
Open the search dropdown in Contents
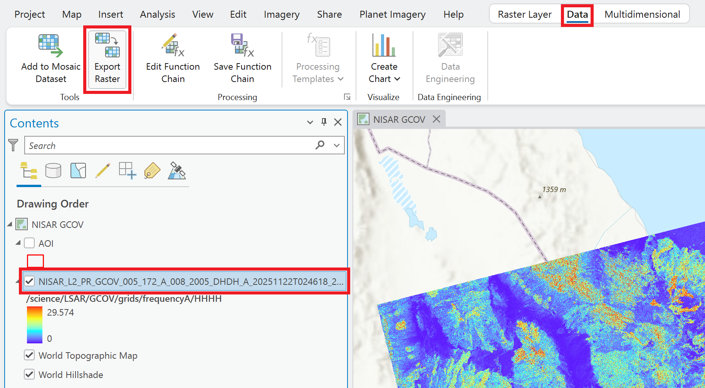click(336, 145)
